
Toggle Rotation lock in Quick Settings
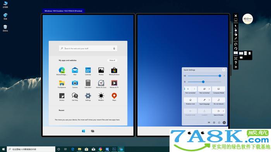[190, 100]
